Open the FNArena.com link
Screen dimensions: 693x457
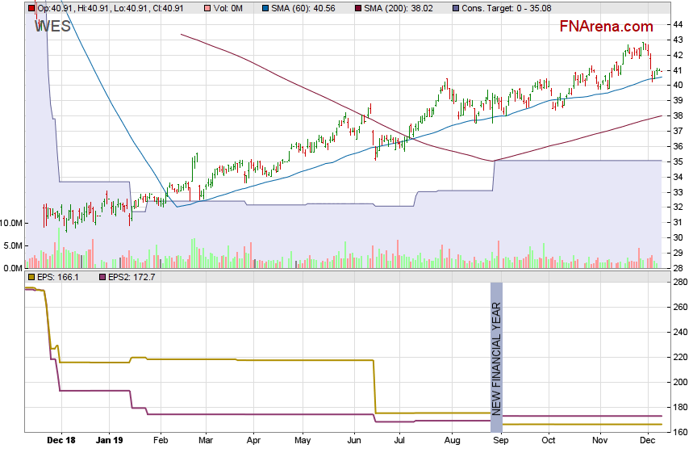pos(607,27)
